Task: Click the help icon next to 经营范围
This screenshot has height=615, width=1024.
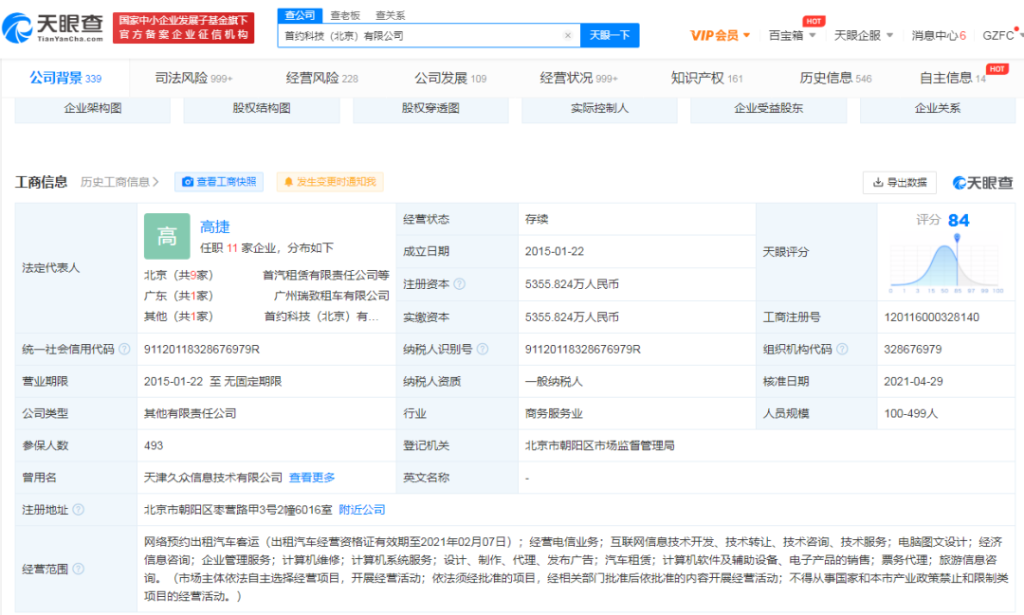Action: point(79,570)
